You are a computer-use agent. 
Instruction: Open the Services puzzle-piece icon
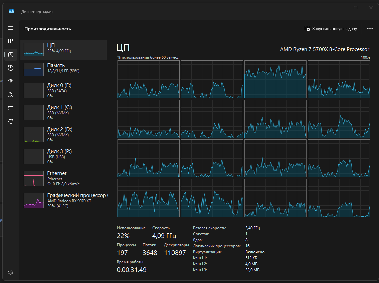(x=11, y=121)
